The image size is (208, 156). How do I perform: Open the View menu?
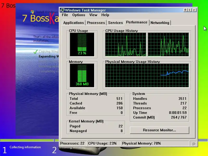click(93, 15)
